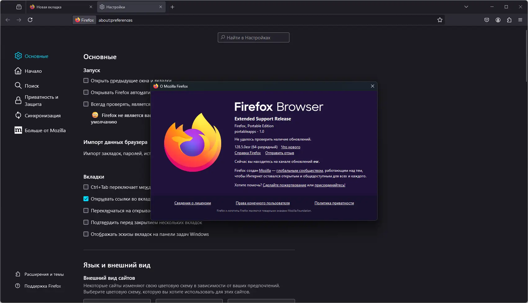Open Сведения о лицензии link
Screen dimensions: 528x303
click(193, 203)
